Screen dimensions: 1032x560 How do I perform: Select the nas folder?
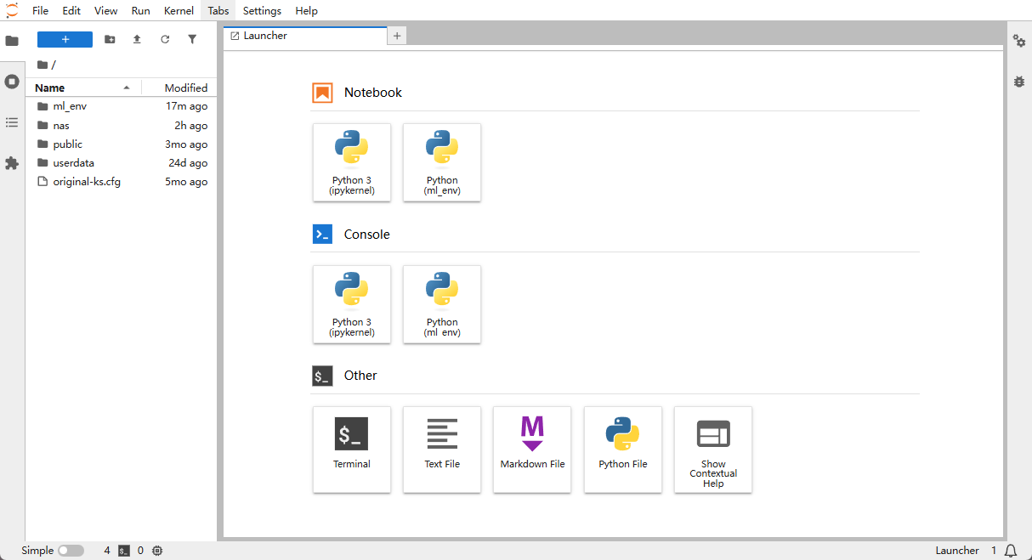coord(122,125)
